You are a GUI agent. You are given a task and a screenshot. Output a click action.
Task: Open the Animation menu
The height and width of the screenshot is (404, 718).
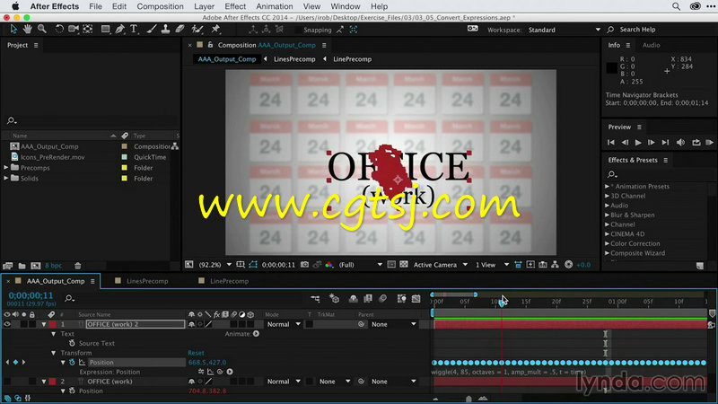point(275,6)
